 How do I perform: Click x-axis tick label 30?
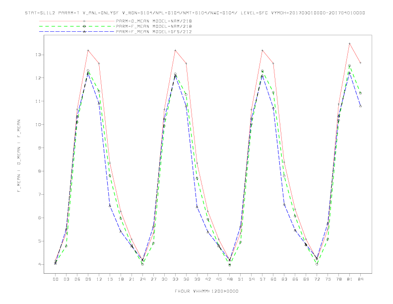coord(164,279)
